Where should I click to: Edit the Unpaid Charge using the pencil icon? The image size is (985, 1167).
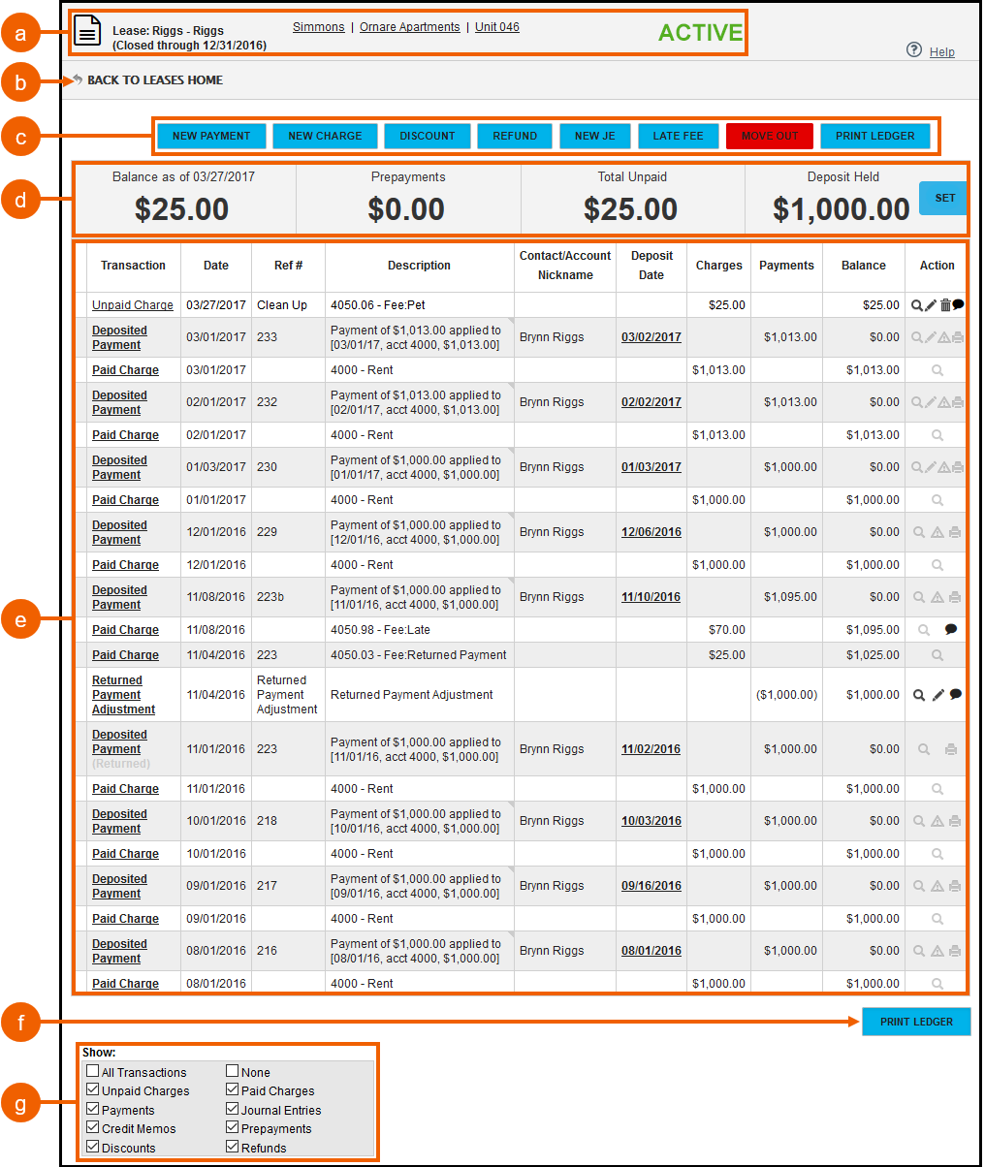click(931, 304)
